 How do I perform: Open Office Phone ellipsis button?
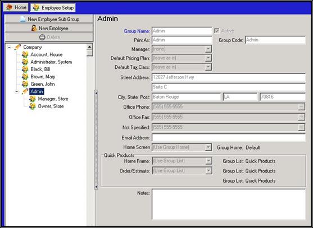301,107
